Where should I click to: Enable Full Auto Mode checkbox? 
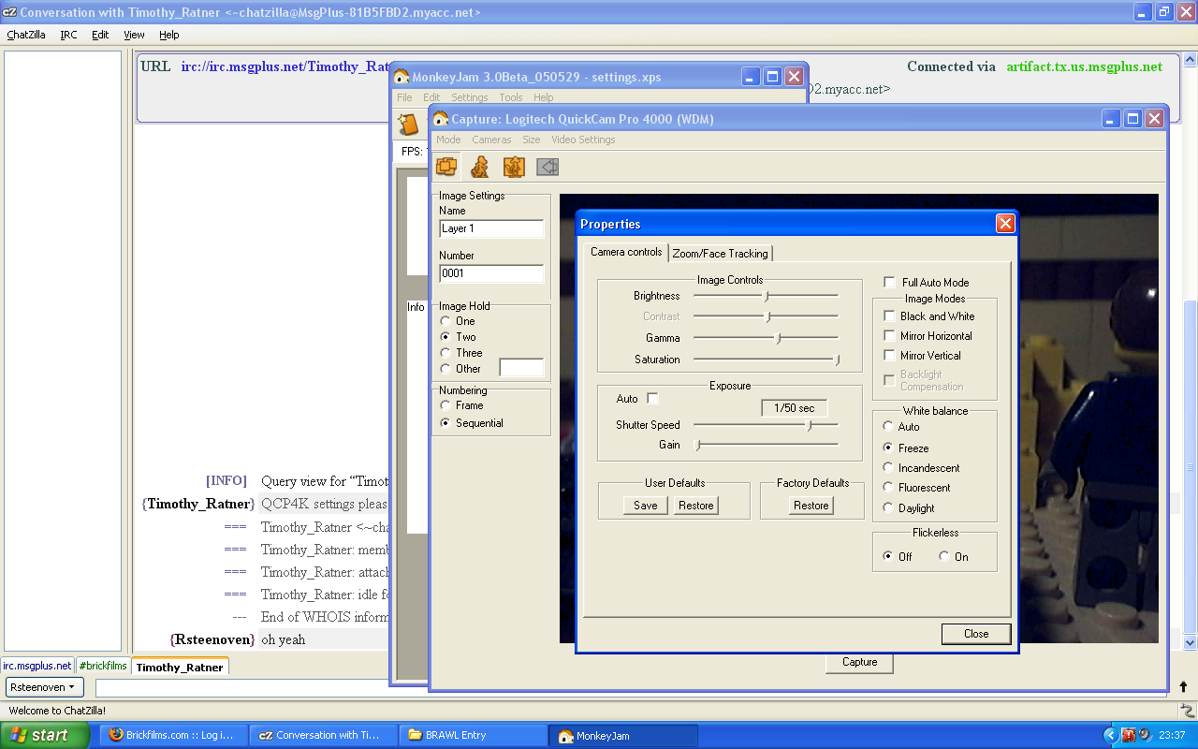point(889,282)
